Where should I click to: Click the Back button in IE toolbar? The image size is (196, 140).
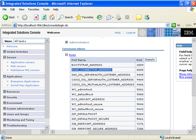[x=9, y=17]
